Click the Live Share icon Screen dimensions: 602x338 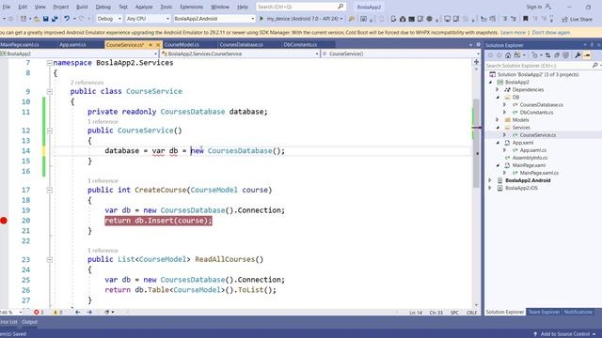tap(564, 19)
